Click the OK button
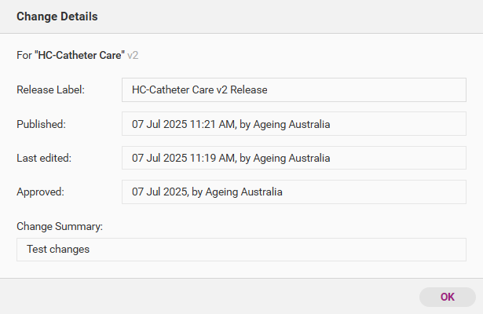 [x=447, y=297]
